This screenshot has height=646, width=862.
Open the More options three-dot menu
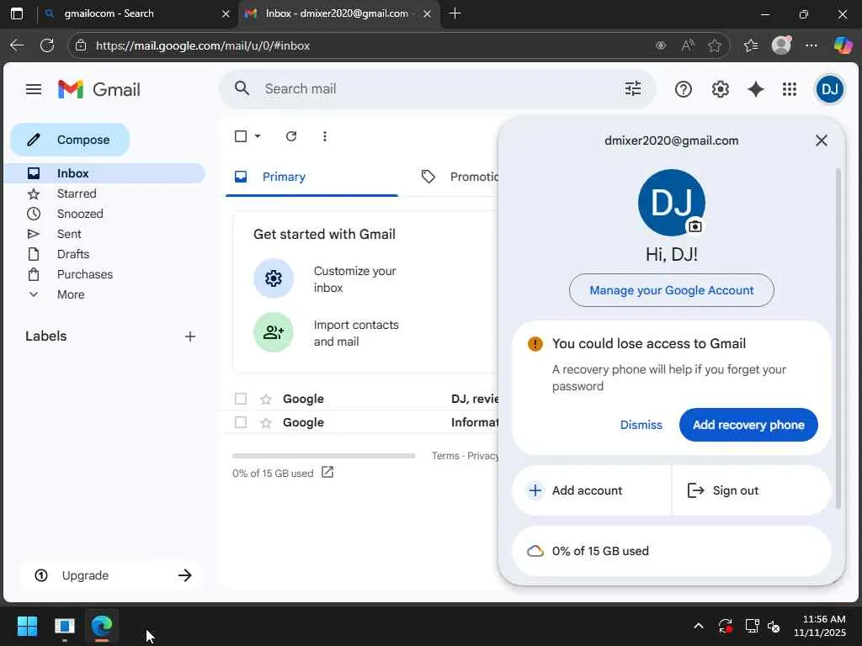tap(325, 136)
